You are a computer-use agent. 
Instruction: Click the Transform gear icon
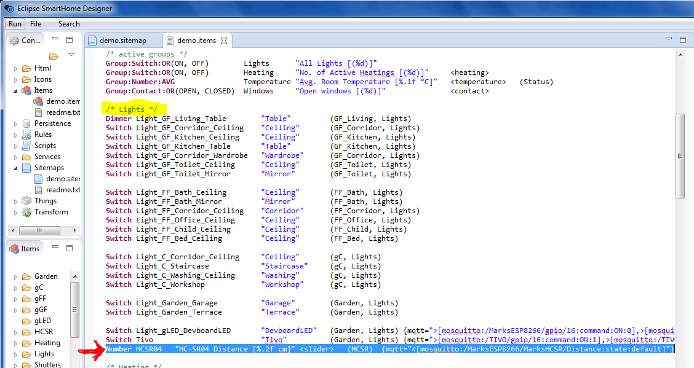tap(26, 212)
